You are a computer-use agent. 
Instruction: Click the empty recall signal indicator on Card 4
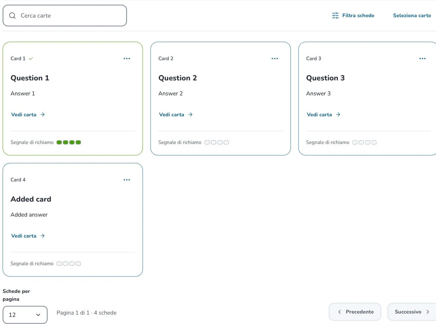(x=69, y=263)
